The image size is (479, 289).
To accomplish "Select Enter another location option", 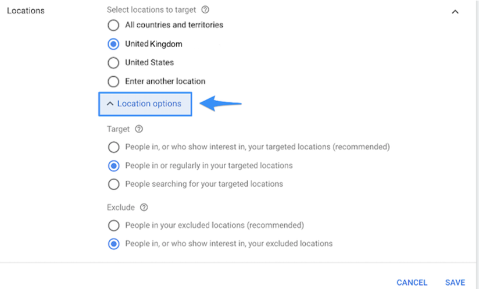I will click(x=113, y=81).
